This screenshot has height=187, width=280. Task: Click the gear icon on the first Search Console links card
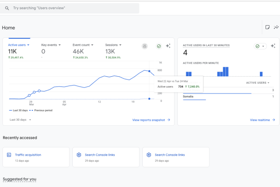[79, 155]
